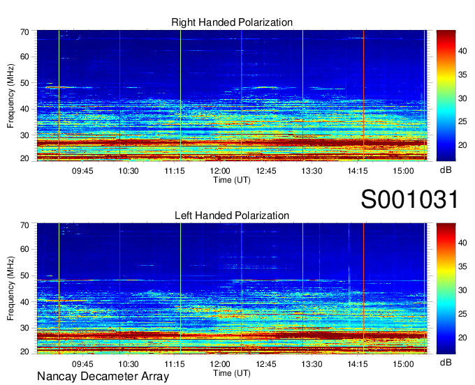Click the '40' frequency tick on lower plot
This screenshot has height=385, width=475.
point(24,302)
